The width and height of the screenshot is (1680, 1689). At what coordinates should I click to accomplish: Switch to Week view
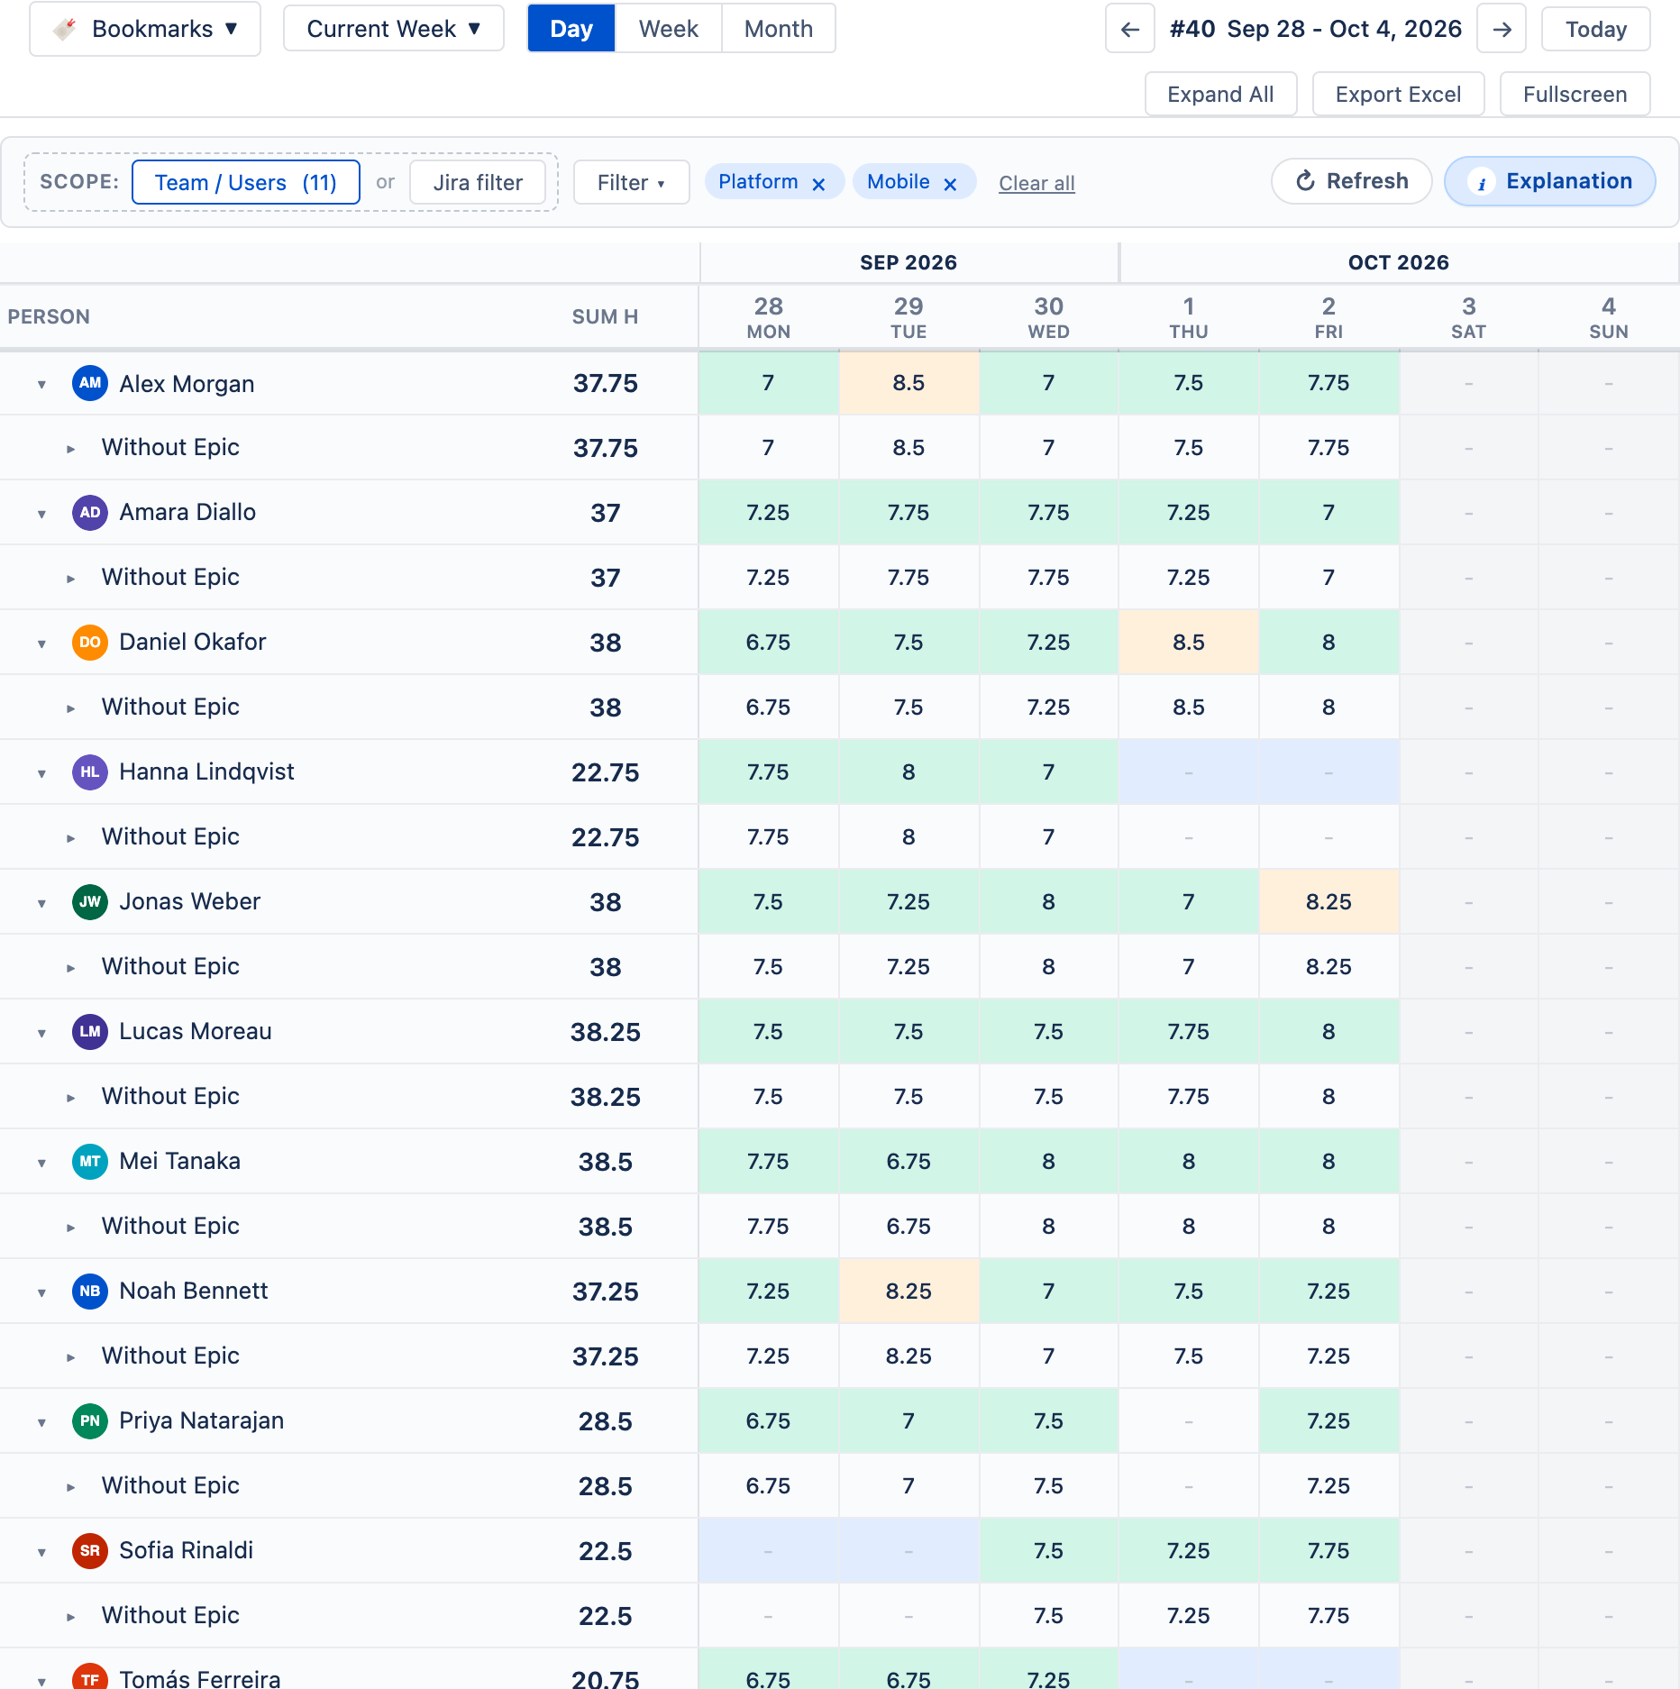[x=669, y=29]
